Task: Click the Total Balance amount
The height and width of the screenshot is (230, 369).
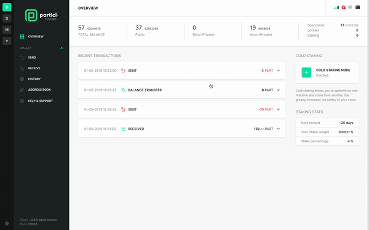Action: (89, 28)
